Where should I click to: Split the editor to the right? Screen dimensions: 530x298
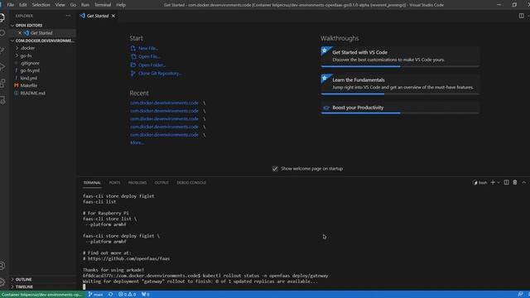(521, 16)
